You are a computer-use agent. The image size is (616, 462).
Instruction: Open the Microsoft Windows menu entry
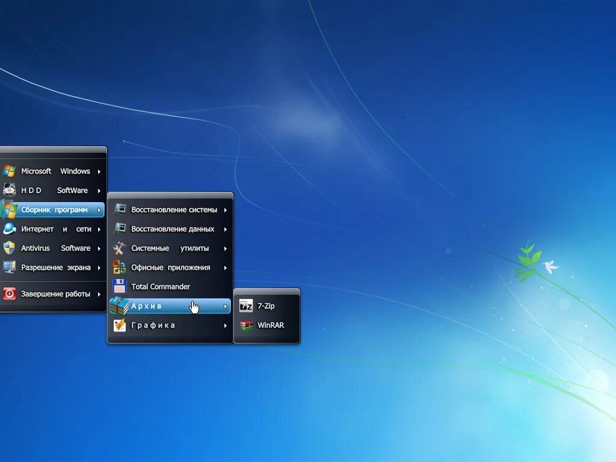tap(53, 171)
